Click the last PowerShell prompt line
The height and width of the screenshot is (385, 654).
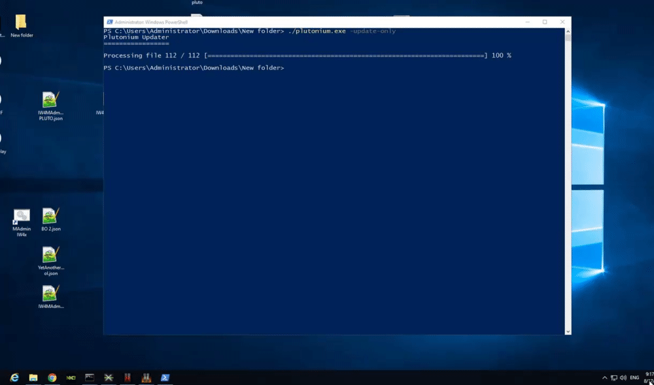click(x=194, y=68)
